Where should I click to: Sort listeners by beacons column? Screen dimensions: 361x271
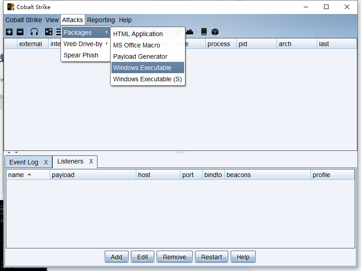[x=268, y=175]
